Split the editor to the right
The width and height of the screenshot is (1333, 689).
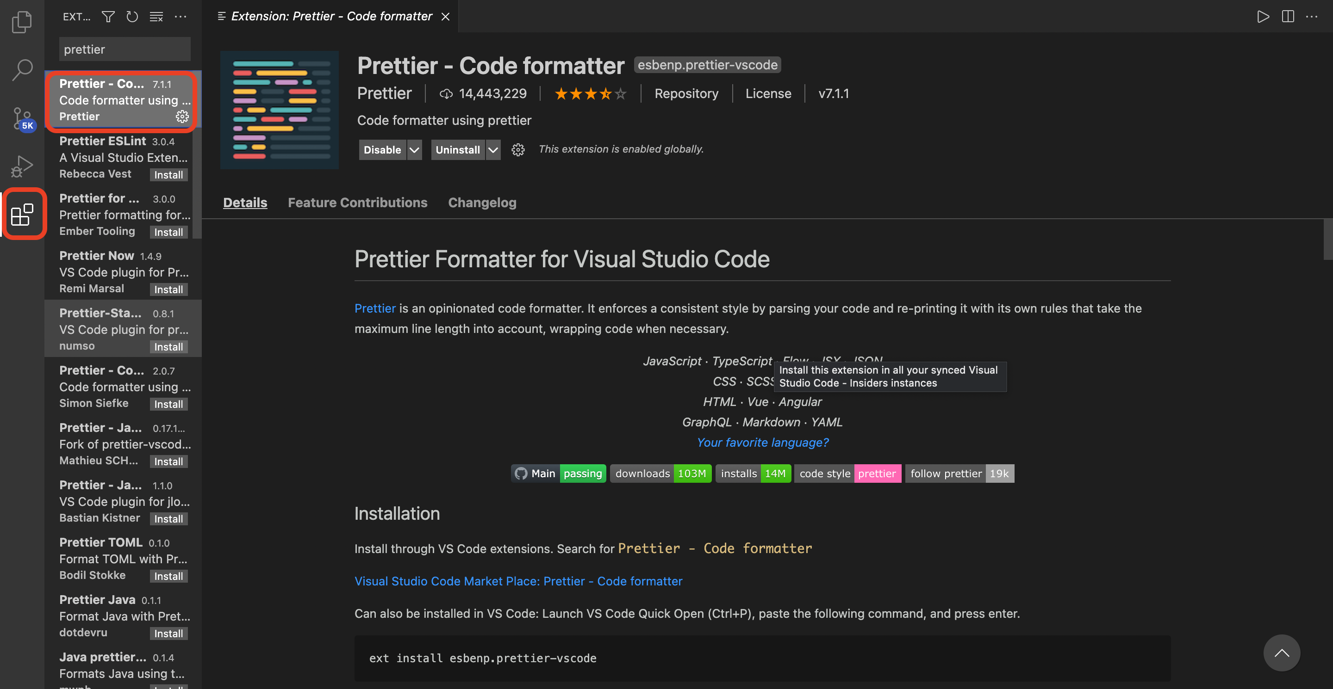pyautogui.click(x=1288, y=17)
